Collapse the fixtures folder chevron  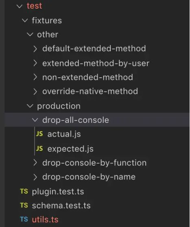[x=25, y=20]
